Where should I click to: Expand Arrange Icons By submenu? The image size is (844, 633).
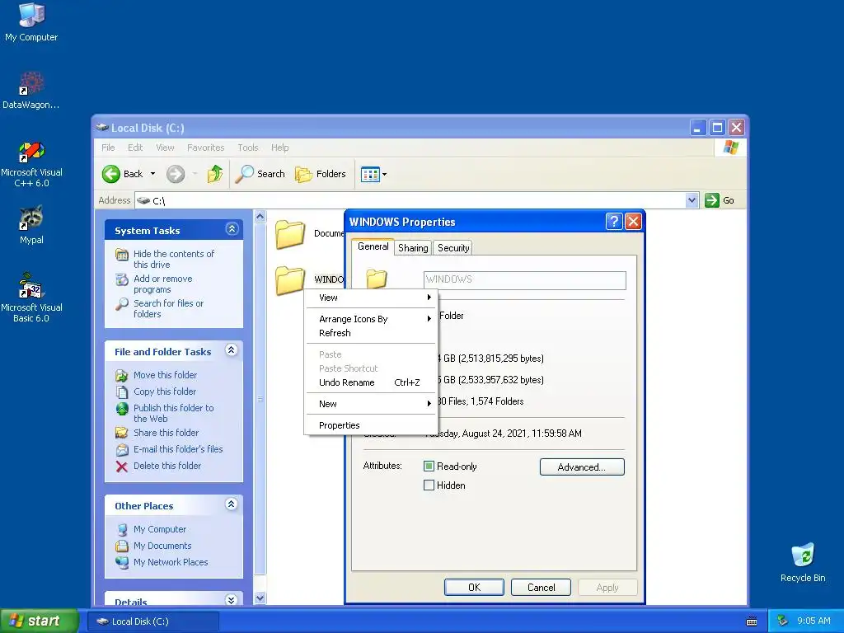(371, 319)
